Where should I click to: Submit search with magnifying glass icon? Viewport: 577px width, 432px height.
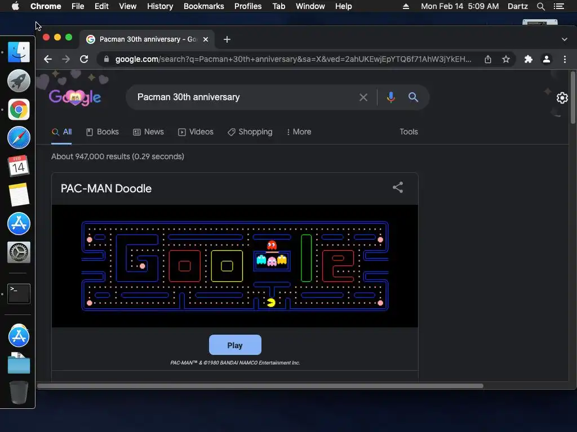tap(413, 97)
